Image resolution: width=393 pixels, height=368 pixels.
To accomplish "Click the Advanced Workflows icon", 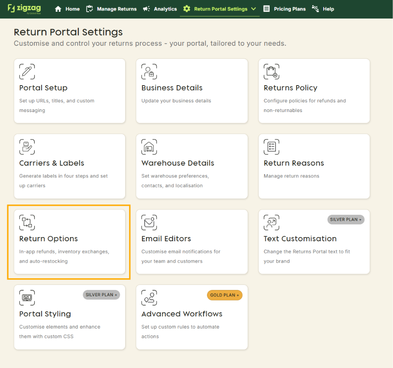I will pyautogui.click(x=149, y=298).
